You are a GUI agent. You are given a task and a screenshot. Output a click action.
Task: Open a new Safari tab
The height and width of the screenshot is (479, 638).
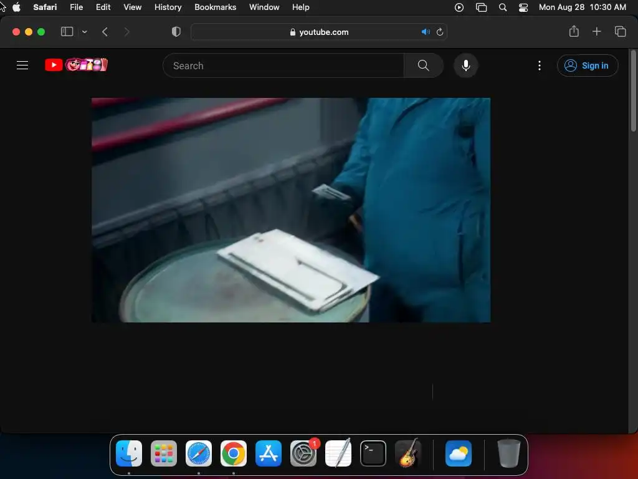point(596,31)
